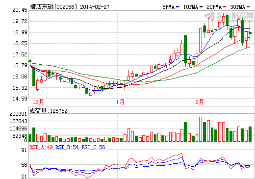
Task: Click the 2月 time axis label
Action: click(x=200, y=102)
